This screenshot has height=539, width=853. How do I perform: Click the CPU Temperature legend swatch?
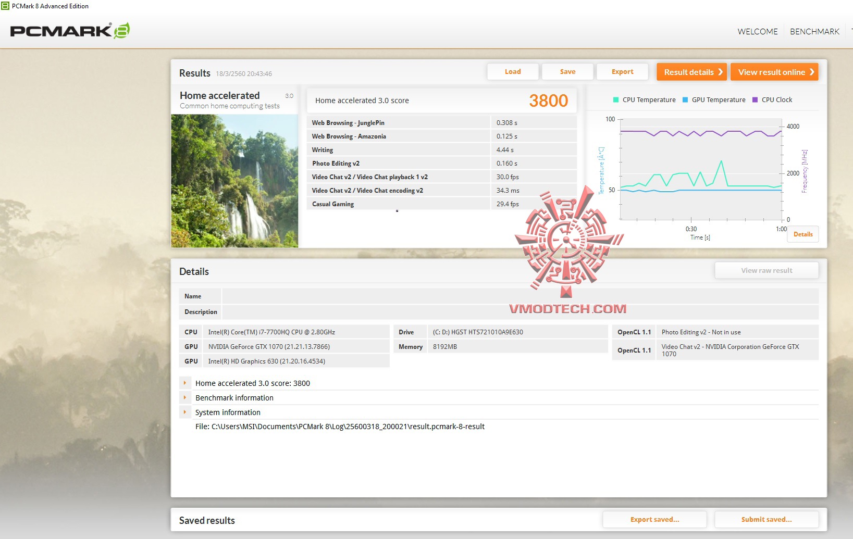(616, 100)
